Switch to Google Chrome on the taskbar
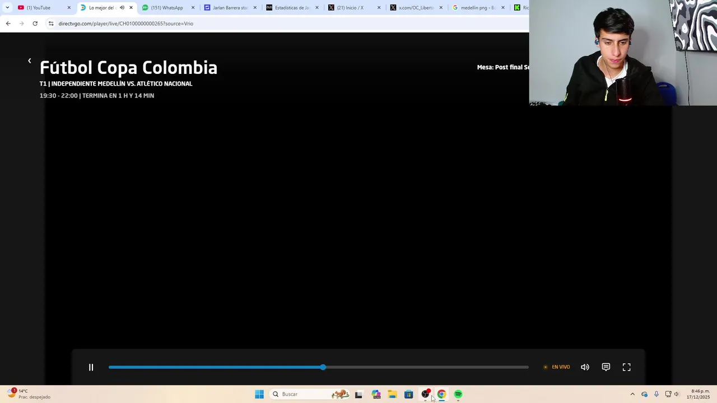Viewport: 717px width, 403px height. (x=441, y=394)
